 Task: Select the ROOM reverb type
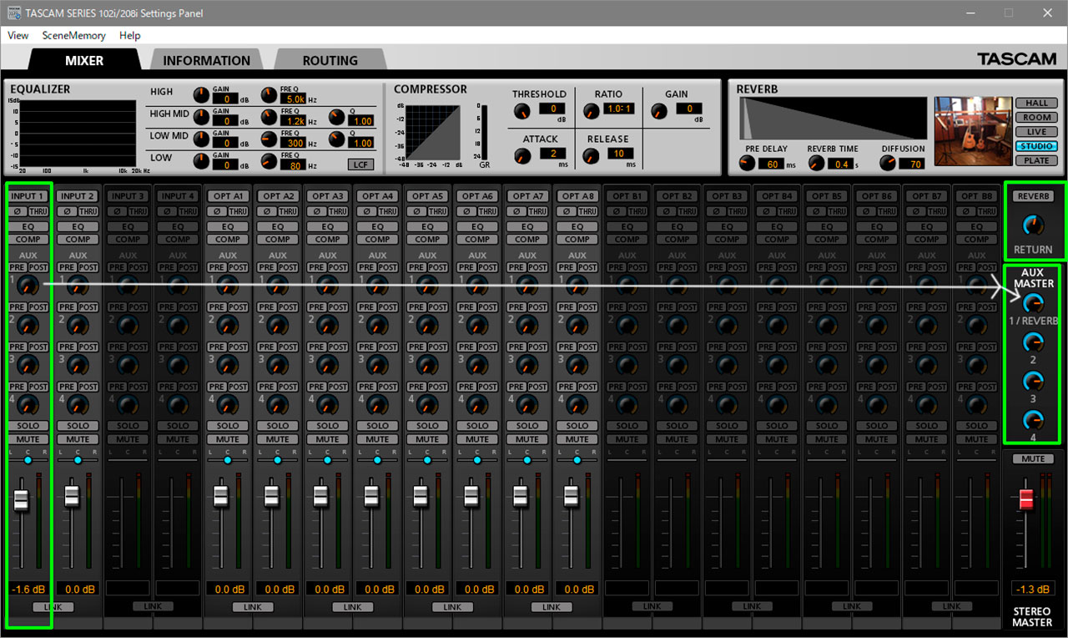click(x=1036, y=118)
